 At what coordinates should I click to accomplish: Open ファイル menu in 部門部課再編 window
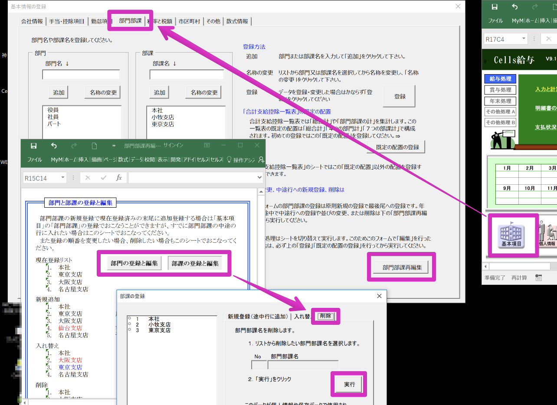click(x=35, y=160)
